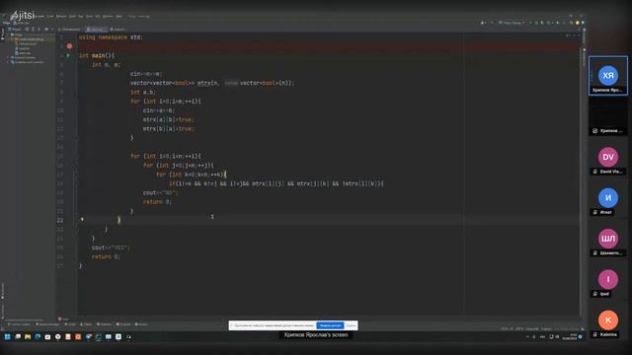The image size is (632, 355).
Task: Show hidden system tray icons chevron
Action: pyautogui.click(x=527, y=337)
